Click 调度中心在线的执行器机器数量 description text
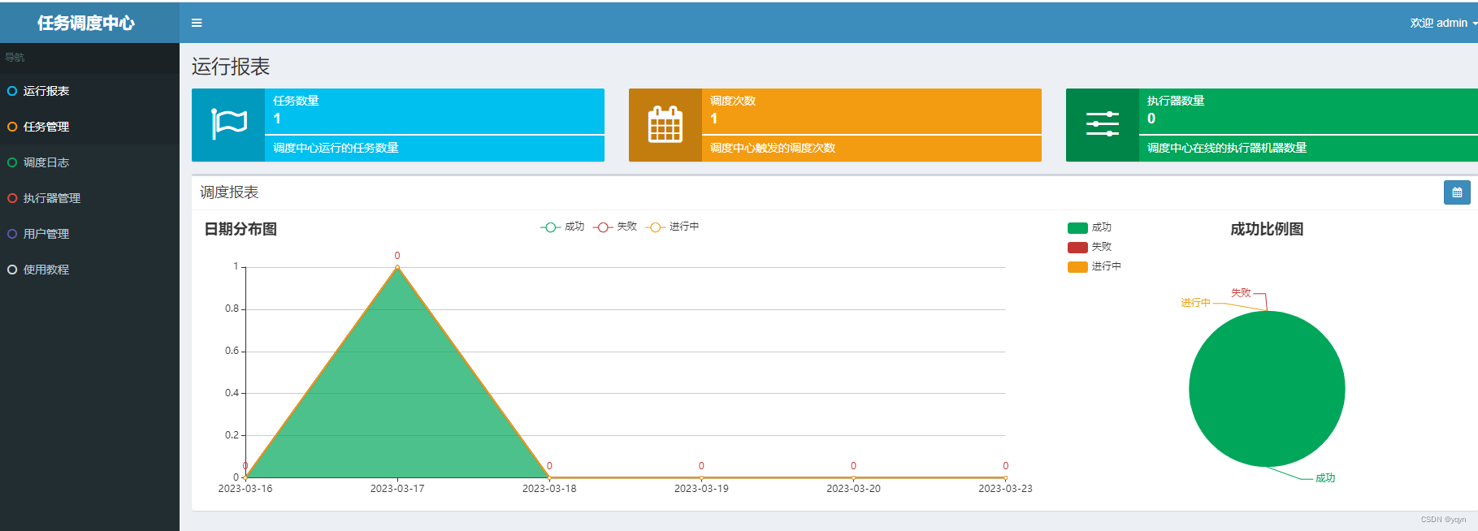Screen dimensions: 1478x531 [1227, 148]
